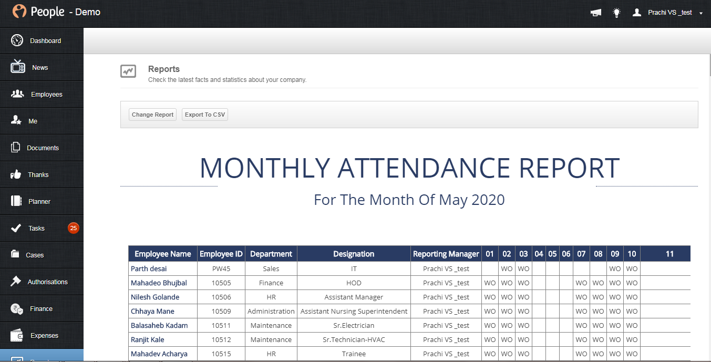Click For The Month Of May 2020 subtitle
Screen dimensions: 711x362
pos(409,200)
